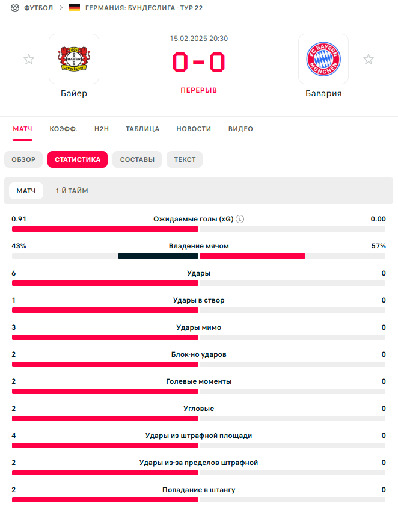Viewport: 398px width, 506px height.
Task: Click the soccer ball icon beside ФУТБОЛ
Action: (15, 8)
